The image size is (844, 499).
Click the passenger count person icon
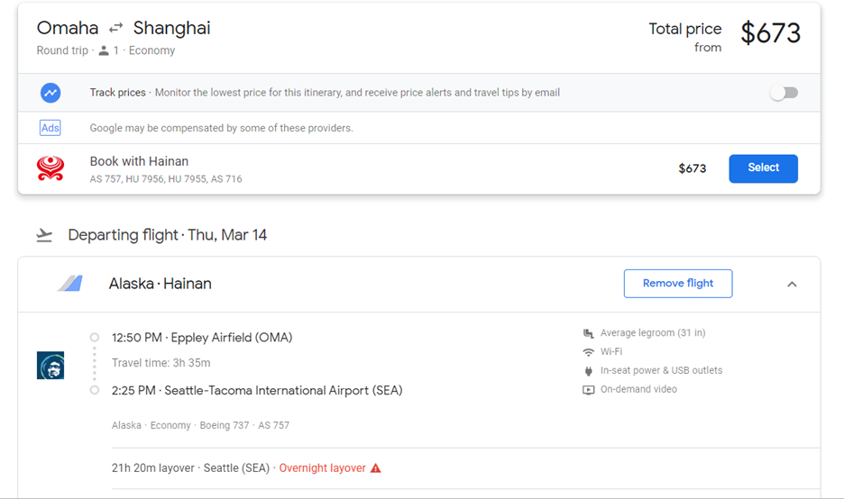pyautogui.click(x=104, y=51)
